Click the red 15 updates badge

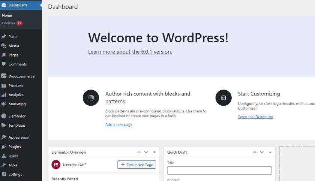coord(19,23)
